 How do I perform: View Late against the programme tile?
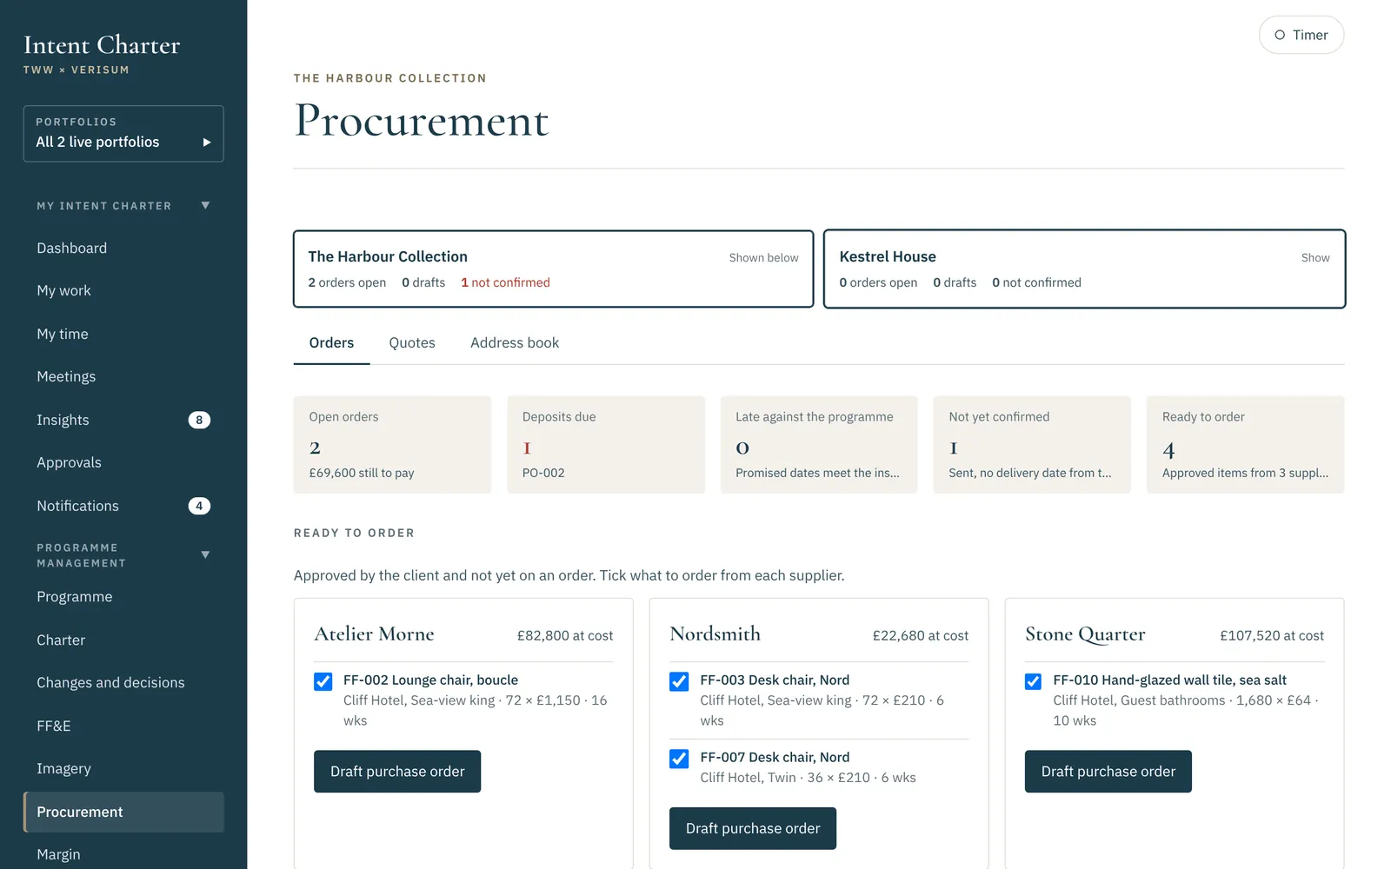819,445
